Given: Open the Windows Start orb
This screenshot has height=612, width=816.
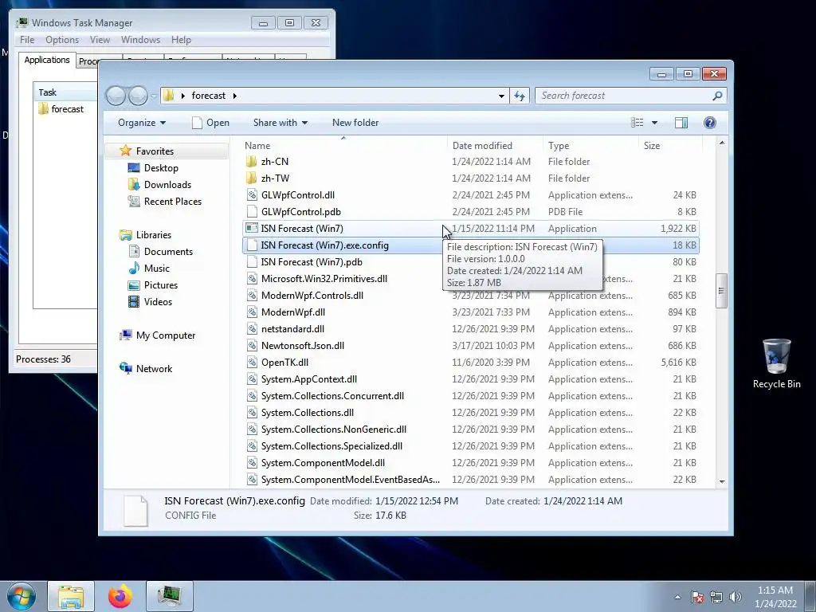Looking at the screenshot, I should [x=22, y=596].
